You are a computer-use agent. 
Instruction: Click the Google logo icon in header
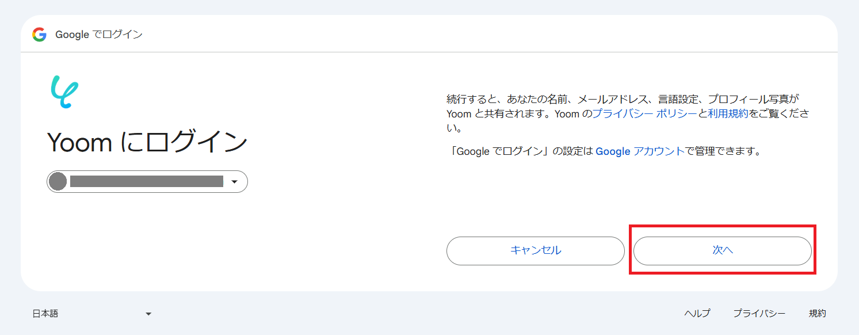point(39,35)
